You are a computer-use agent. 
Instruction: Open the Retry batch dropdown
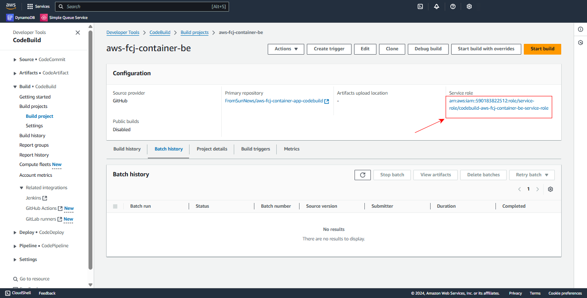click(532, 175)
